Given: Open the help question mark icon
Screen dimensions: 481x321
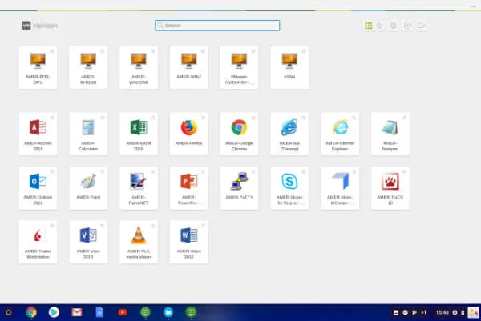Looking at the screenshot, I should pyautogui.click(x=407, y=26).
